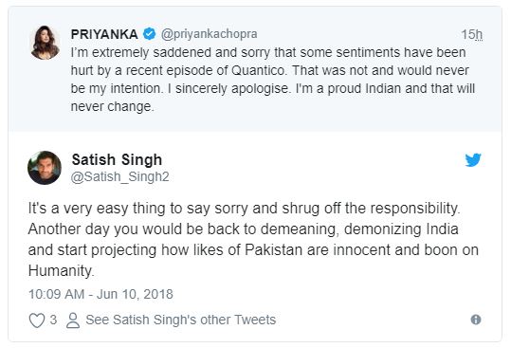Screen dimensions: 511x348
Task: Click the person silhouette icon
Action: (73, 320)
